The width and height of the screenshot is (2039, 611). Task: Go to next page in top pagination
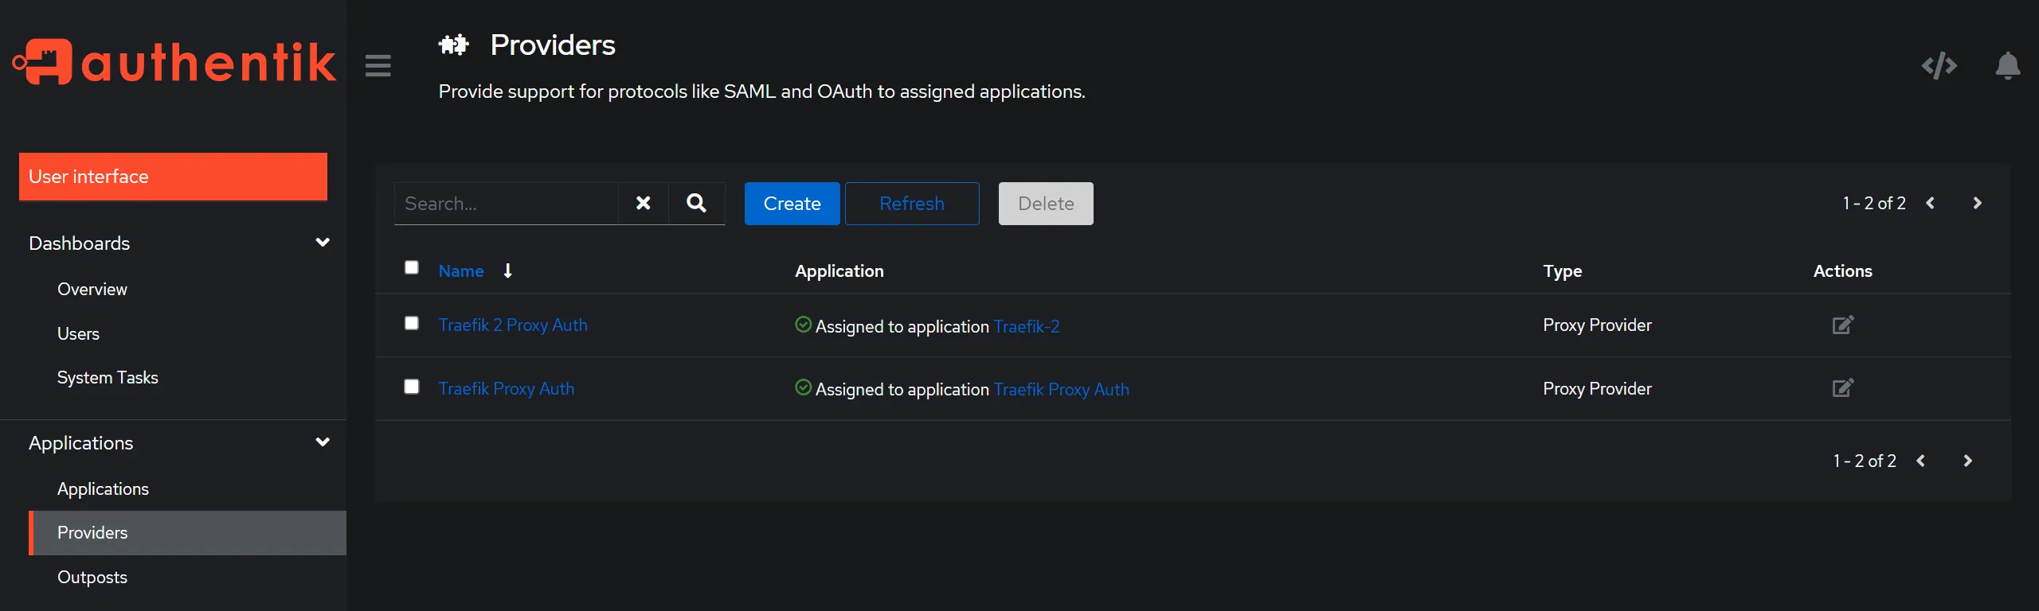1977,204
